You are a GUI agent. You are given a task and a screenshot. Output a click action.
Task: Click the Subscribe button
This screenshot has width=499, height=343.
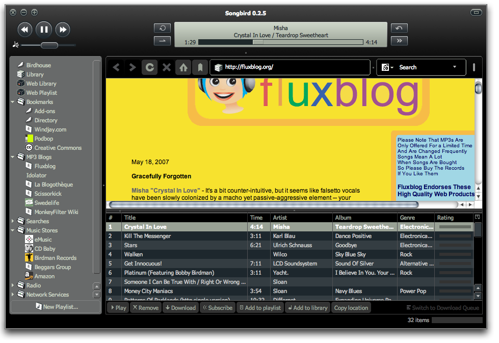click(218, 308)
